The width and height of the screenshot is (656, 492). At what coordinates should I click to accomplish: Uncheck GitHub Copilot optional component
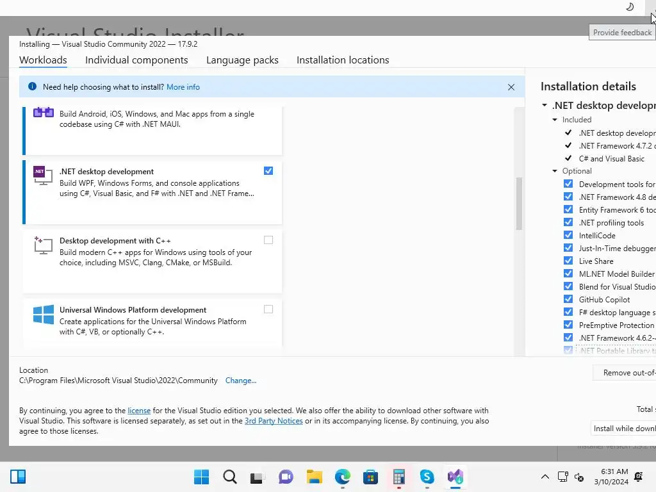568,299
